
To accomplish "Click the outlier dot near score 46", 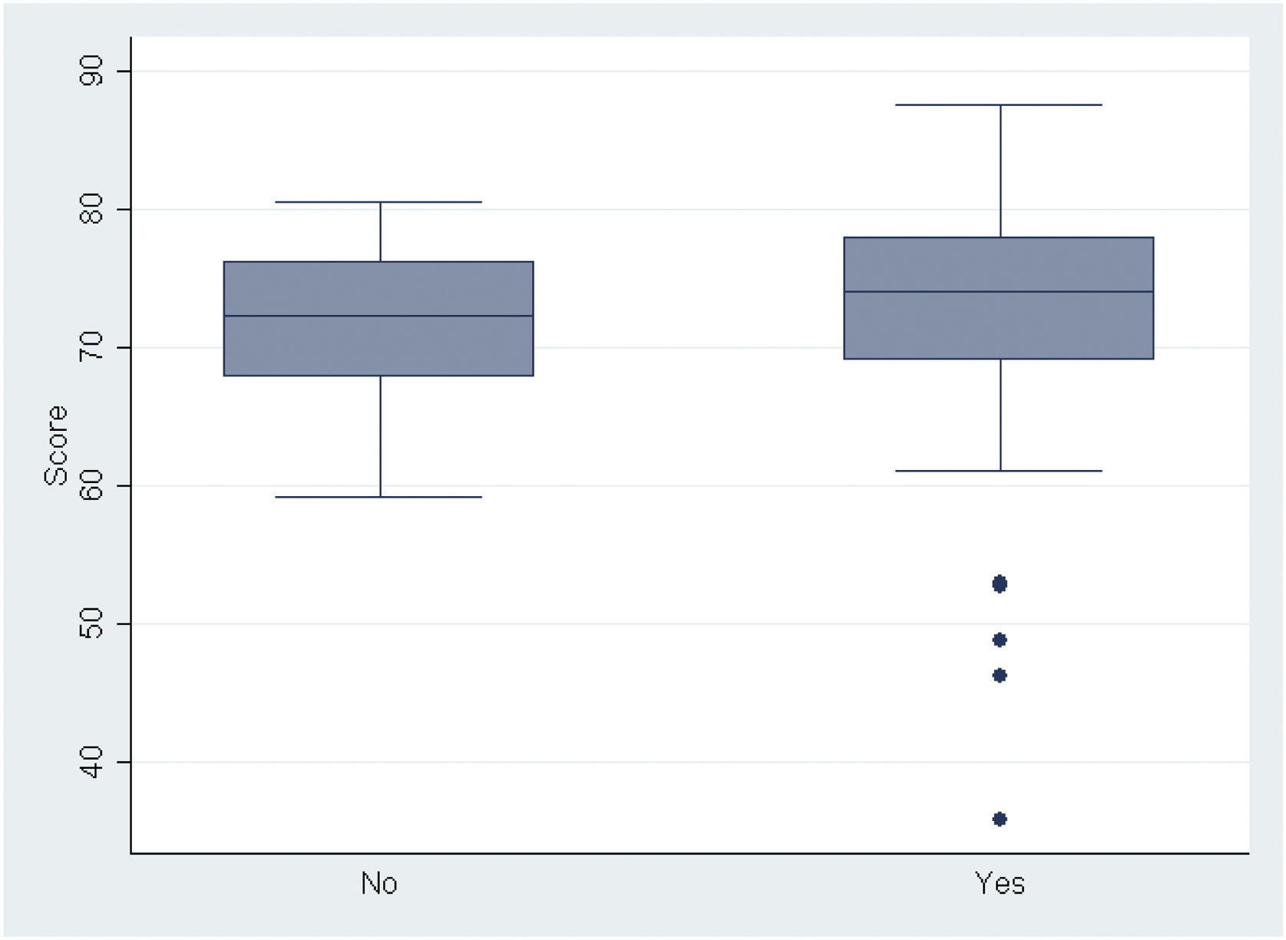I will [1000, 676].
